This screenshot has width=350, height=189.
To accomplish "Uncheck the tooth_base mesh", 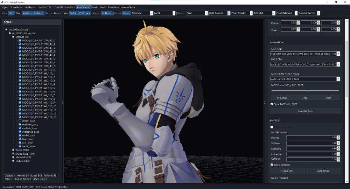I will 20,146.
